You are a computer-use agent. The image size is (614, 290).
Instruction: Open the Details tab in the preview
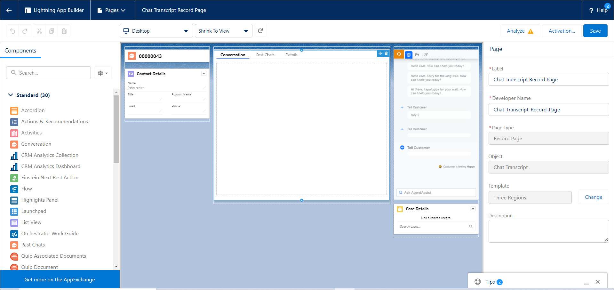pos(291,55)
